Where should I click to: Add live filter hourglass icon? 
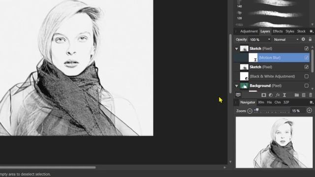(x=284, y=95)
